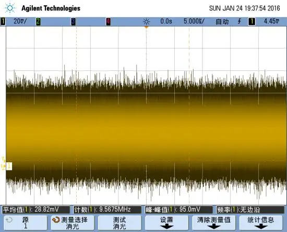Toggle the blue channel 3 indicator
This screenshot has width=287, height=232.
(x=73, y=21)
